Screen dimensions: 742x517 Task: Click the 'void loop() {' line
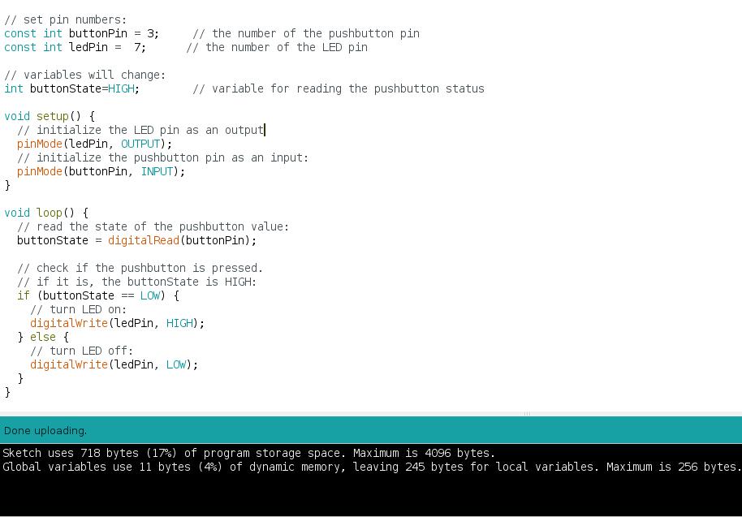[46, 213]
